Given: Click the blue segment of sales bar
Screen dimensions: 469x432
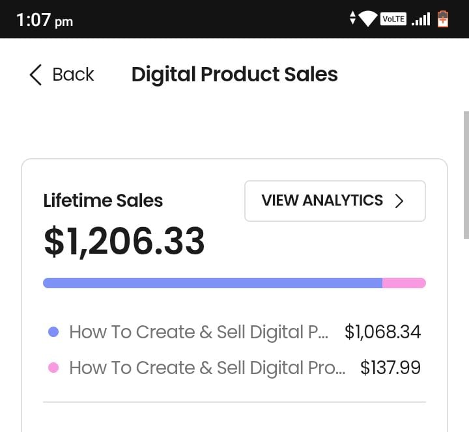Looking at the screenshot, I should tap(212, 283).
